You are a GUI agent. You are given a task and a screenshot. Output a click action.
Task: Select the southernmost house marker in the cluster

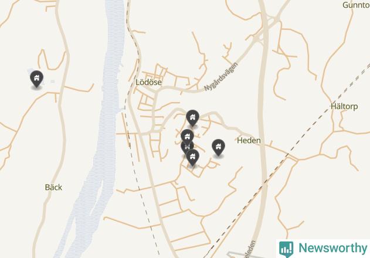[x=192, y=158]
